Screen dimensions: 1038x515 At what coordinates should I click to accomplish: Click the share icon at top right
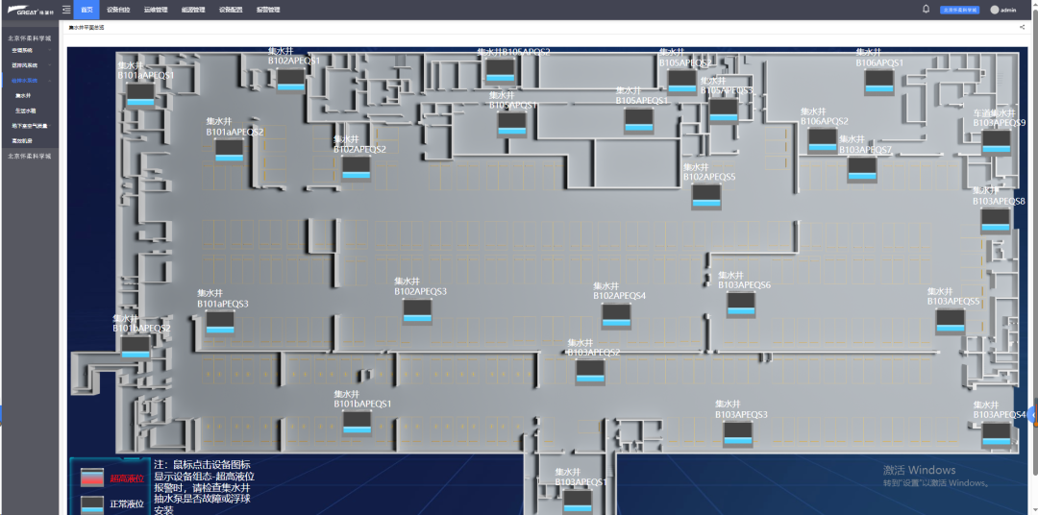[1022, 28]
